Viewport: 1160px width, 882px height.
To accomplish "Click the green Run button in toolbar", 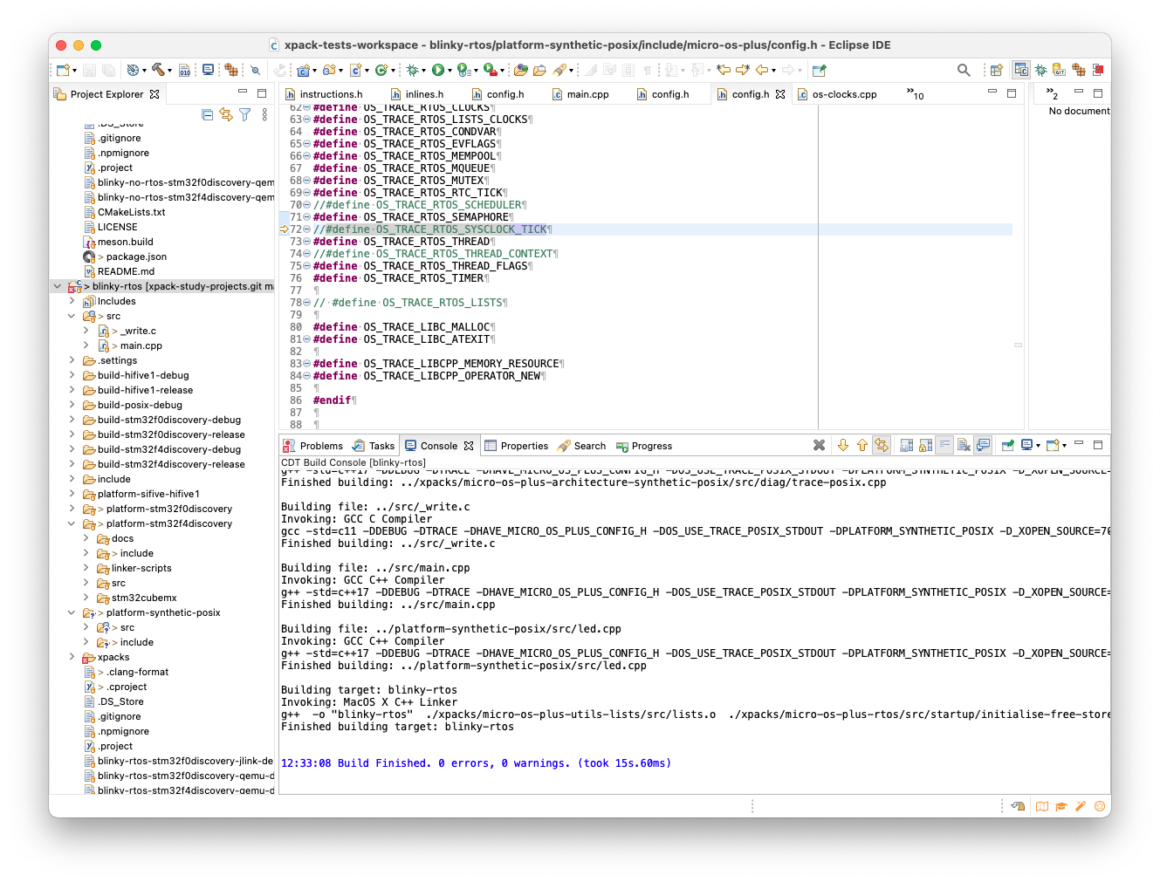I will click(x=438, y=70).
